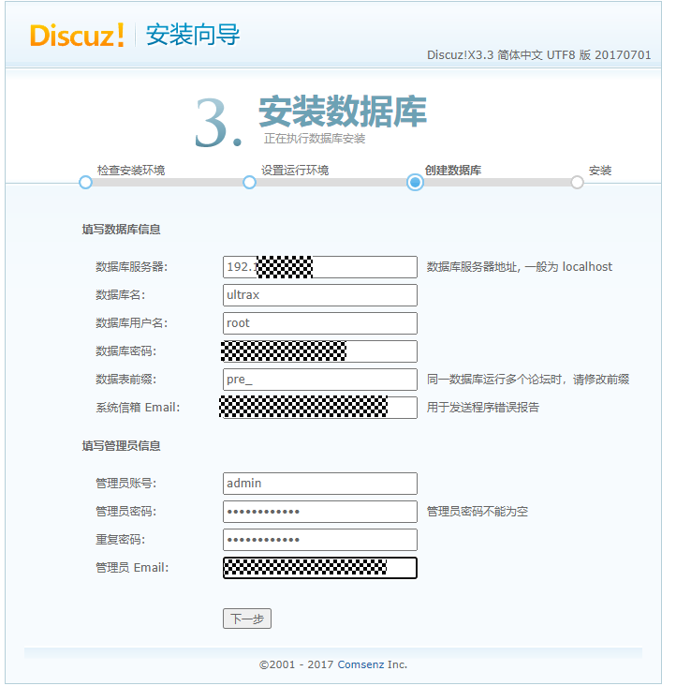Click the 填写管理员信息 section heading
Image resolution: width=691 pixels, height=686 pixels.
tap(121, 446)
